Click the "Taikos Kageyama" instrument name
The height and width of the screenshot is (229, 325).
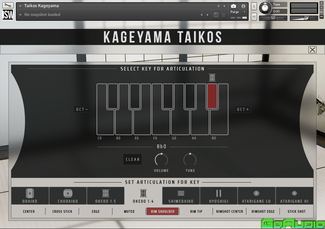pyautogui.click(x=42, y=6)
